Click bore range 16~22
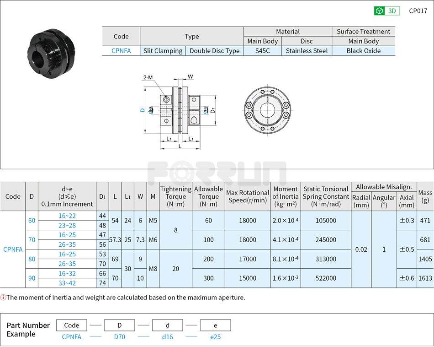This screenshot has width=434, height=347. click(x=67, y=216)
